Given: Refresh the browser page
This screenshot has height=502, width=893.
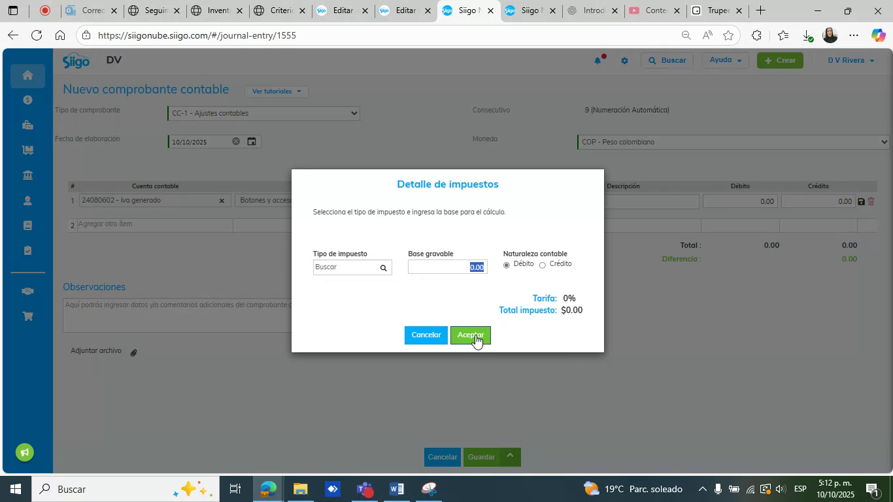Looking at the screenshot, I should [x=37, y=35].
